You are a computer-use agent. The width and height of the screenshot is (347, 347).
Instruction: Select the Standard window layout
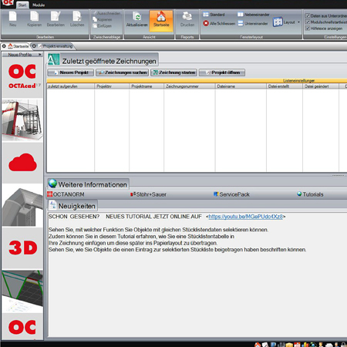pos(214,15)
